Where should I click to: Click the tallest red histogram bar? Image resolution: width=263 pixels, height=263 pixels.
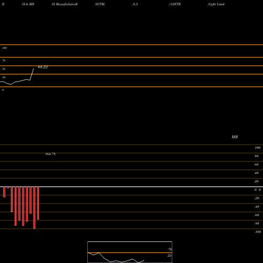pos(34,208)
